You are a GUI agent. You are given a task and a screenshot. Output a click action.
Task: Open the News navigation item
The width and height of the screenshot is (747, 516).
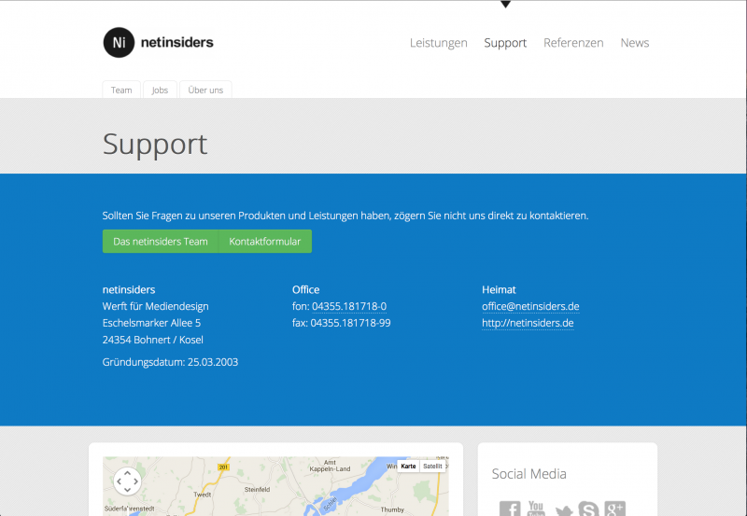click(635, 43)
